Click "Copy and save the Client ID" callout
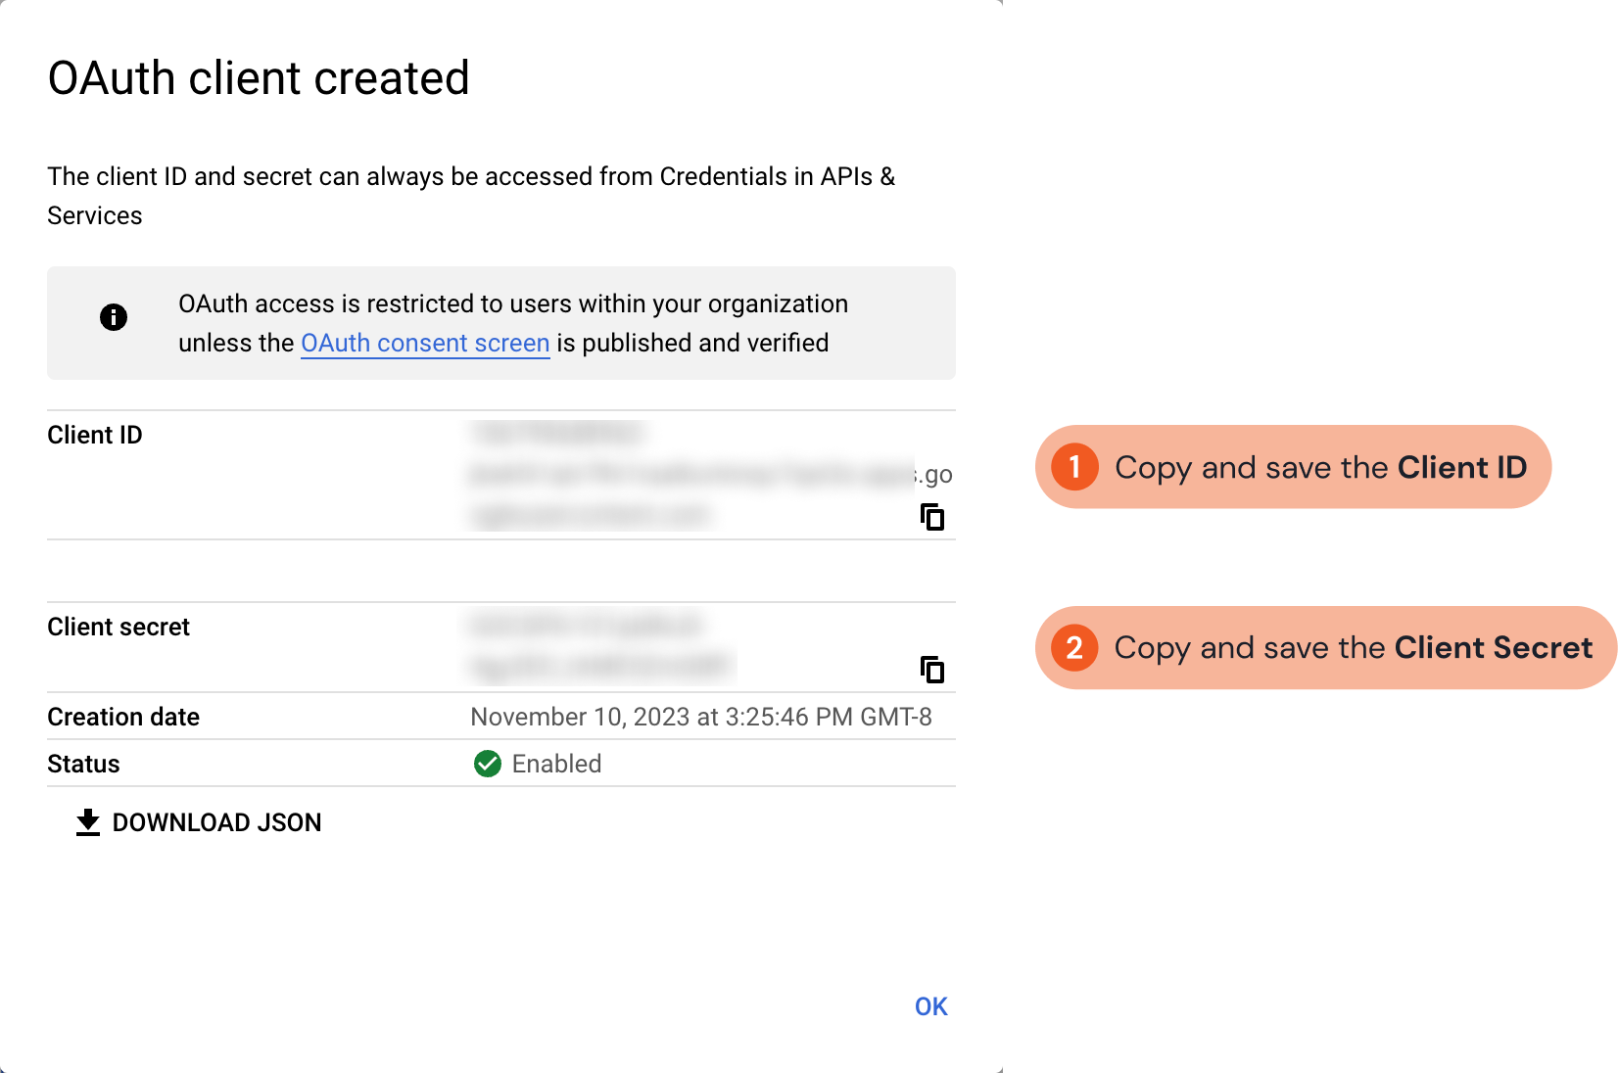This screenshot has width=1618, height=1073. click(x=1319, y=467)
